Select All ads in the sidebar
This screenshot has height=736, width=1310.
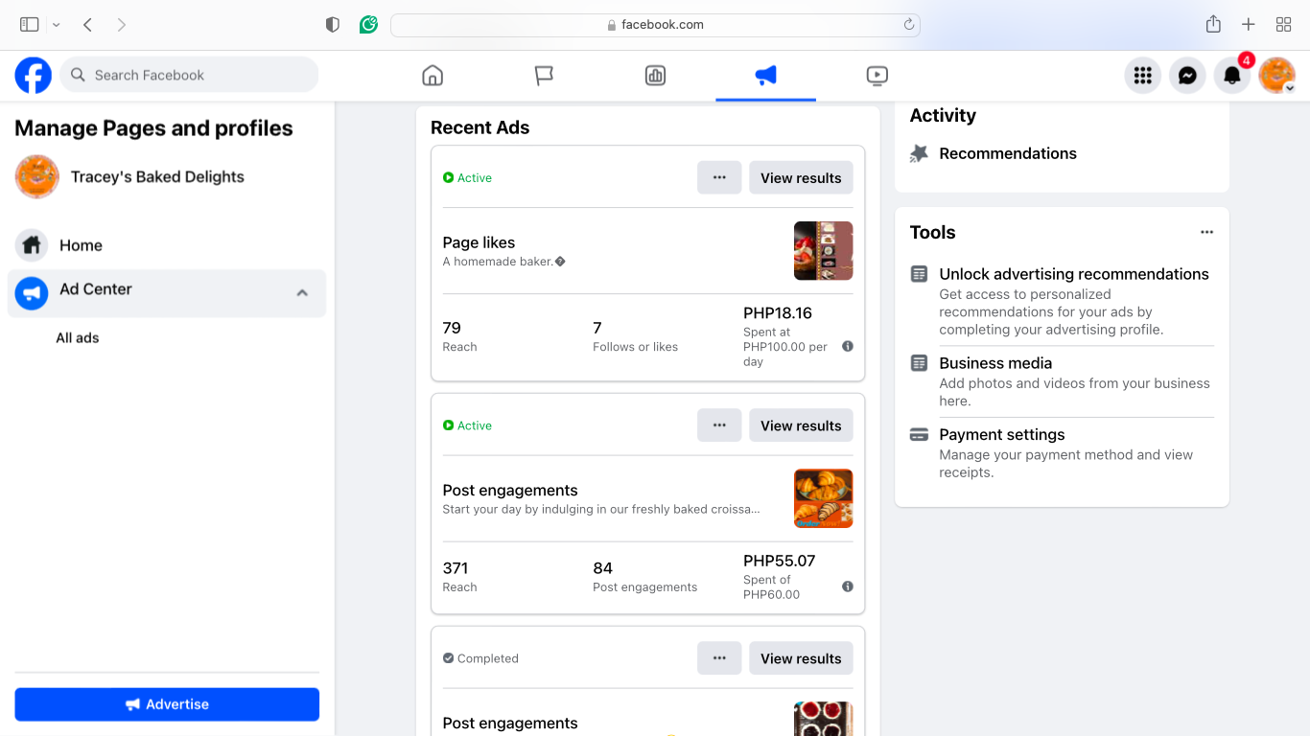point(78,337)
